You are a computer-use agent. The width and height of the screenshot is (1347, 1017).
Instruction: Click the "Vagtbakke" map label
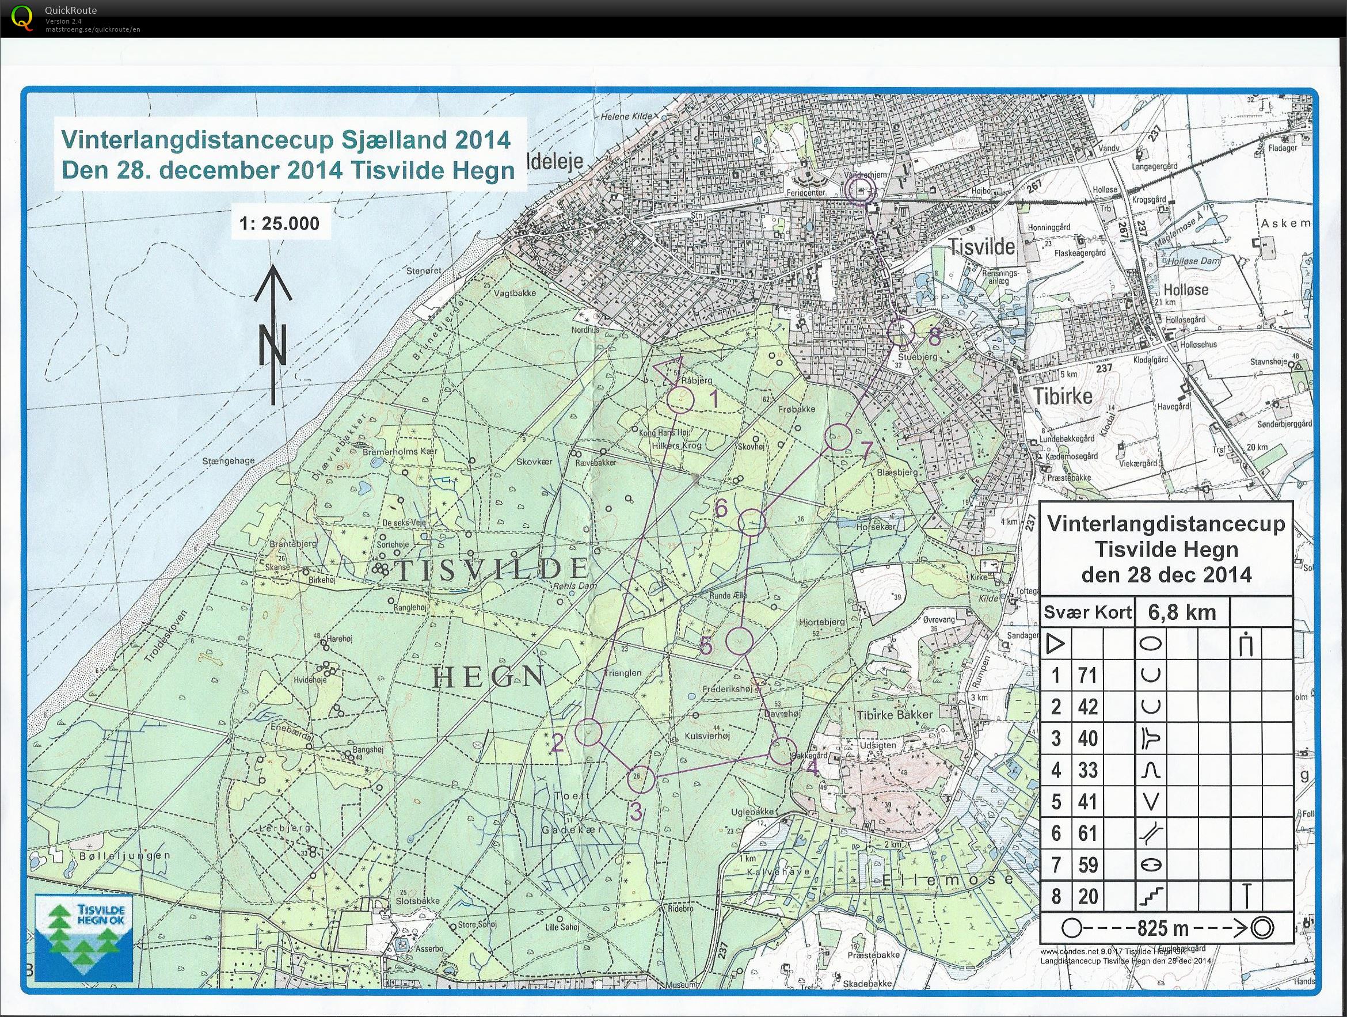[x=515, y=293]
